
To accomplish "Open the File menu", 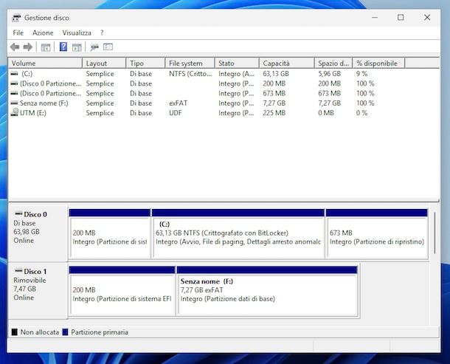I will pos(18,32).
